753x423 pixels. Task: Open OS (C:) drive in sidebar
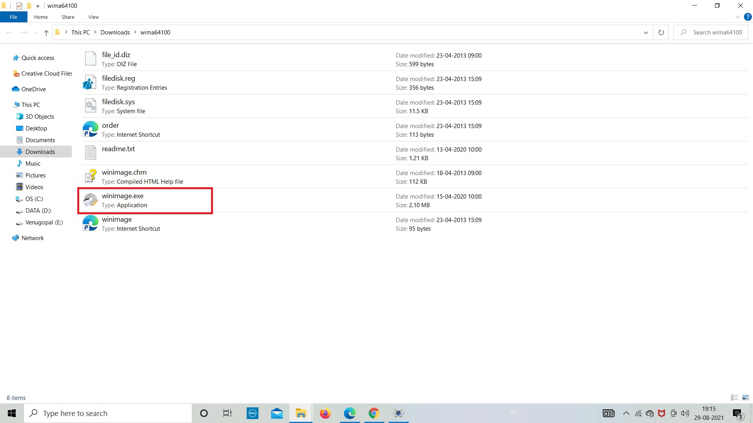pos(34,199)
